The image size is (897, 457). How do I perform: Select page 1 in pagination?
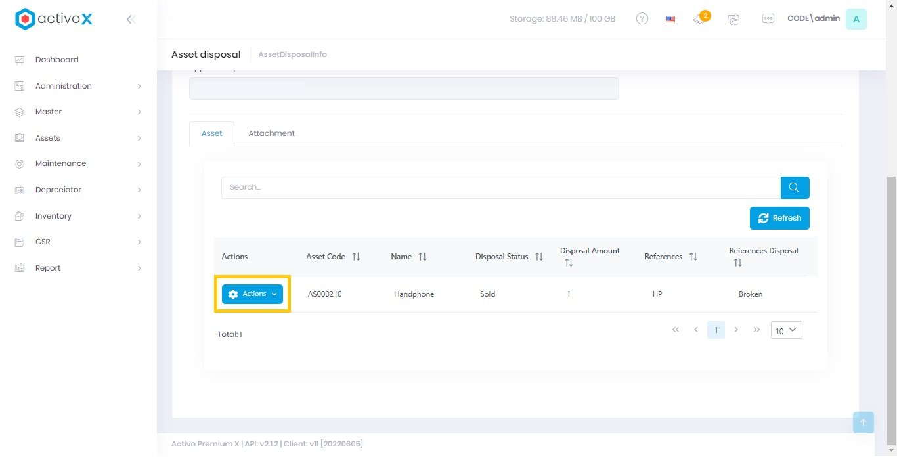716,330
